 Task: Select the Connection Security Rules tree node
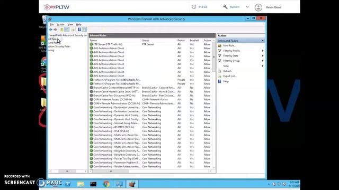coord(59,46)
